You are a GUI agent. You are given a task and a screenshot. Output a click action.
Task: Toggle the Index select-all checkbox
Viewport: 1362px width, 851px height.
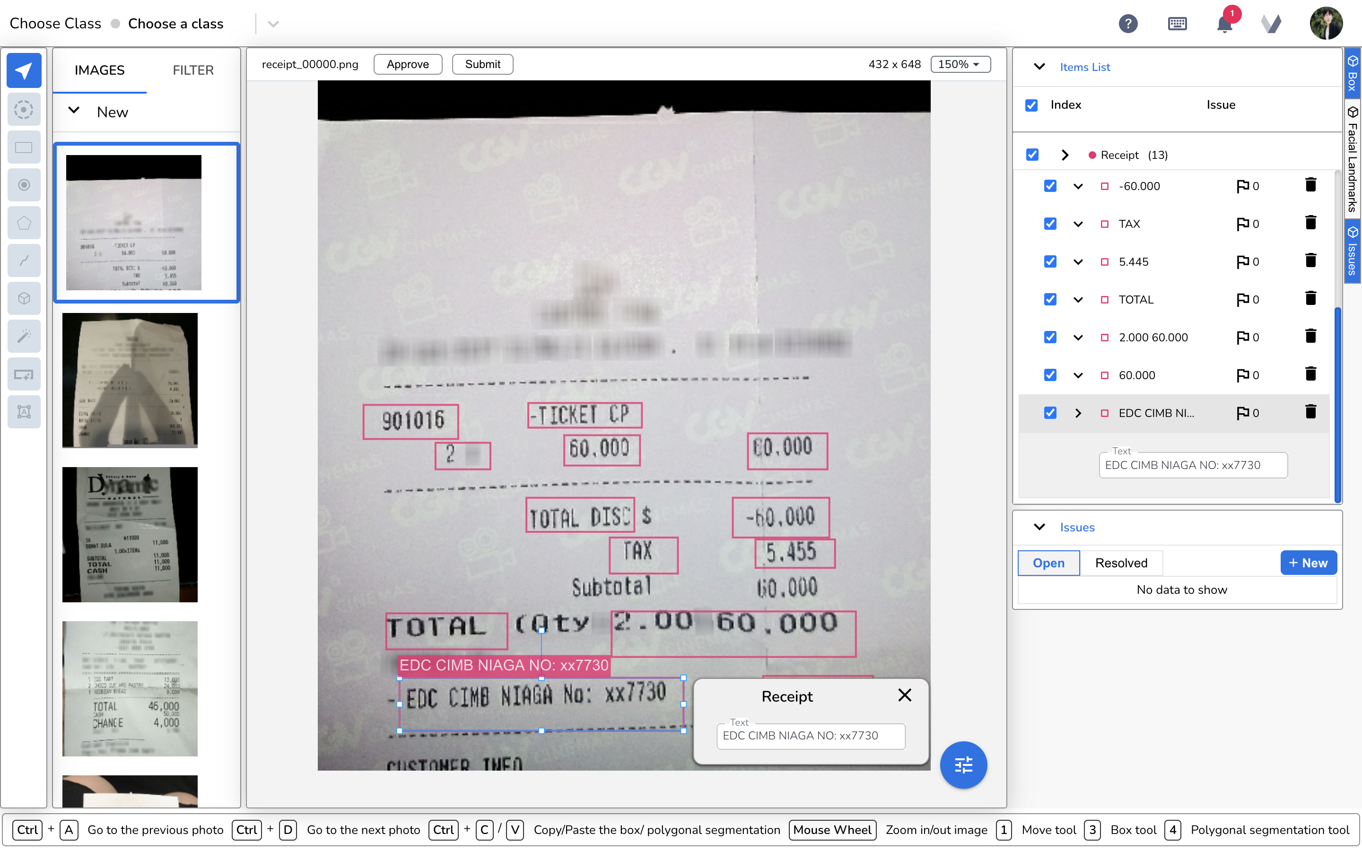click(x=1031, y=105)
